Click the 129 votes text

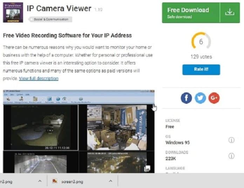click(x=201, y=57)
